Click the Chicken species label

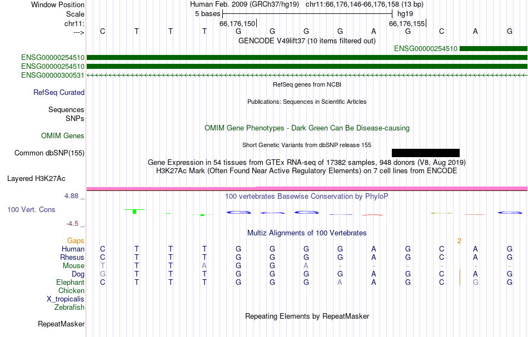pos(71,290)
